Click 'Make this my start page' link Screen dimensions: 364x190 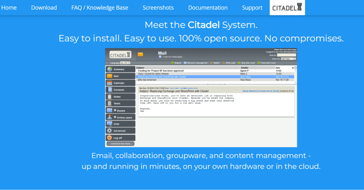point(285,50)
